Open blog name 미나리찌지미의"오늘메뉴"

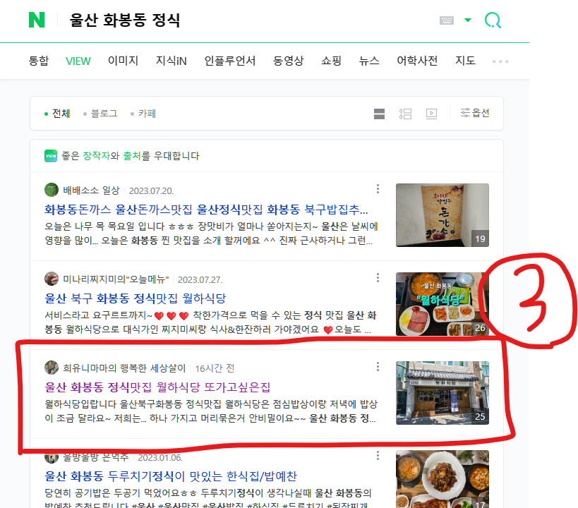[116, 279]
